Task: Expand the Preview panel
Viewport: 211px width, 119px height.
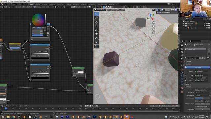Action: 188,61
